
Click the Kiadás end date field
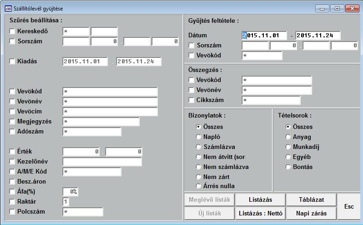[139, 61]
